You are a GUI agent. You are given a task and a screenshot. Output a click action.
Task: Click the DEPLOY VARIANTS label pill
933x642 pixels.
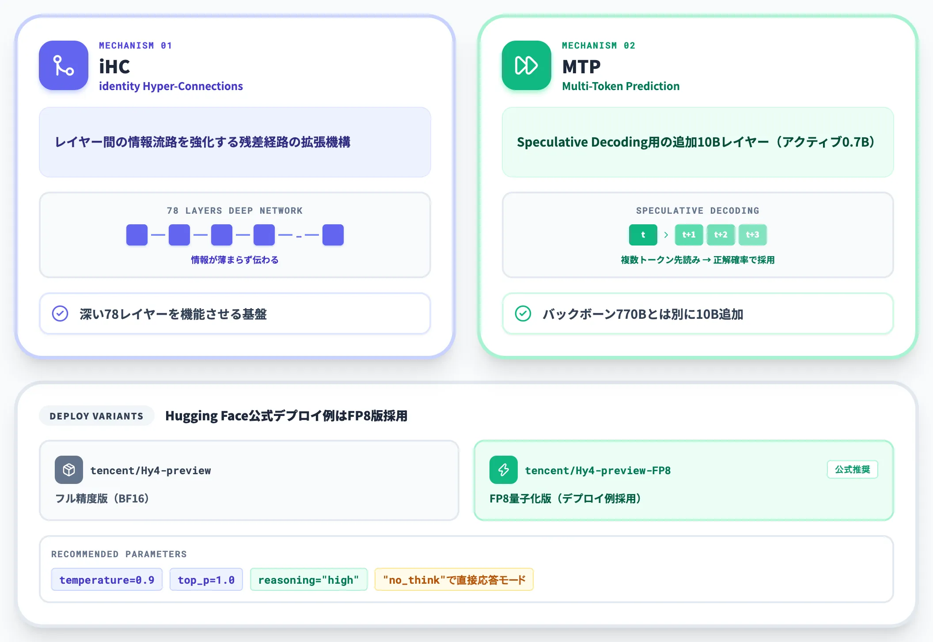[x=97, y=416]
